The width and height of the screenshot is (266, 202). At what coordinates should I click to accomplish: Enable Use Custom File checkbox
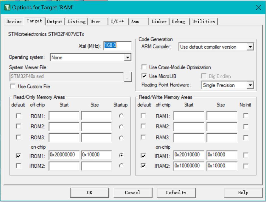point(13,86)
